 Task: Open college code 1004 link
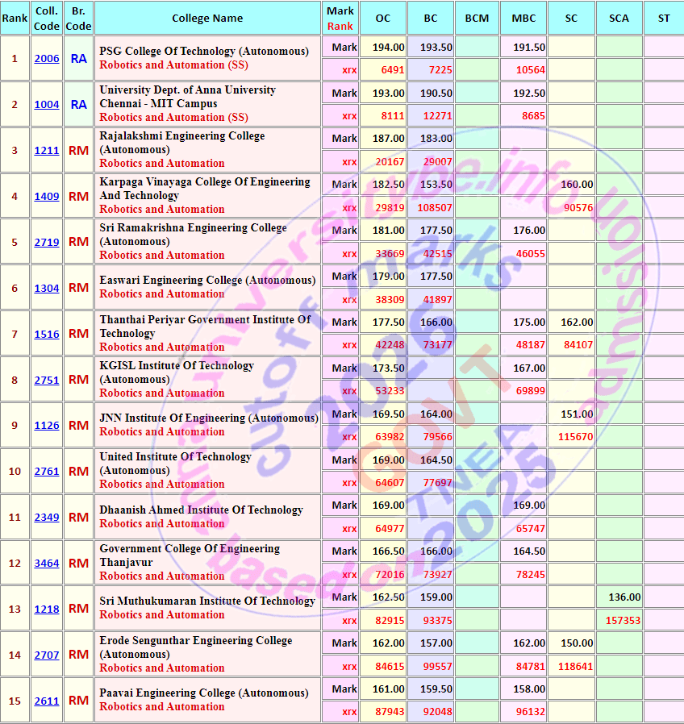[x=47, y=104]
